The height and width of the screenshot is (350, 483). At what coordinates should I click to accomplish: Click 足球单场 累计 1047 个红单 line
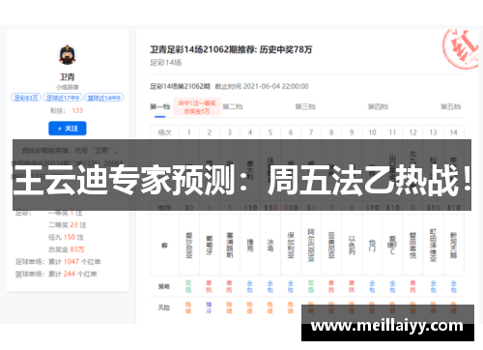pyautogui.click(x=58, y=261)
